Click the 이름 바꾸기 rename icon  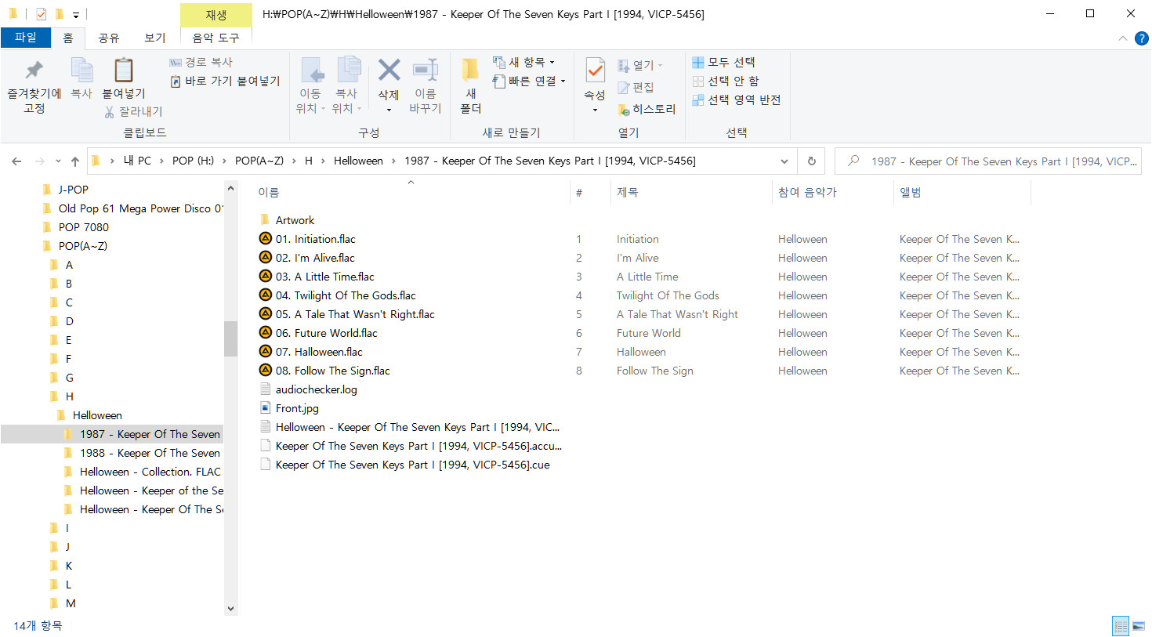point(426,70)
